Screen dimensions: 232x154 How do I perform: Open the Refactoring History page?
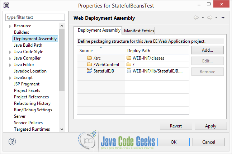coord(32,103)
